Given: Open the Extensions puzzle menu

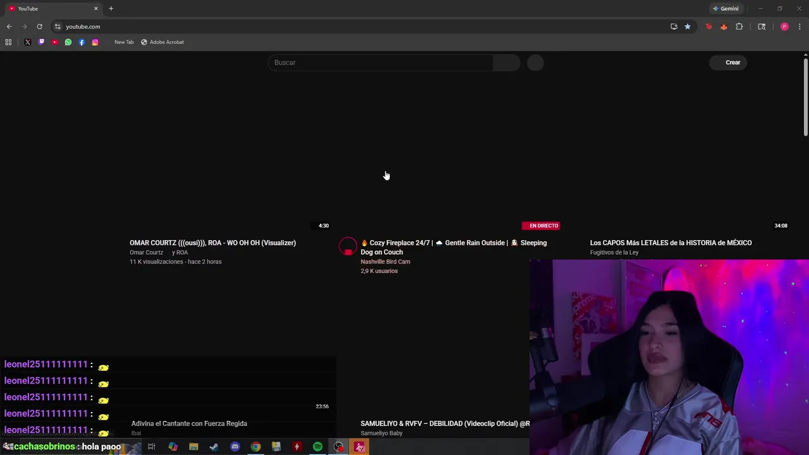Looking at the screenshot, I should tap(739, 27).
